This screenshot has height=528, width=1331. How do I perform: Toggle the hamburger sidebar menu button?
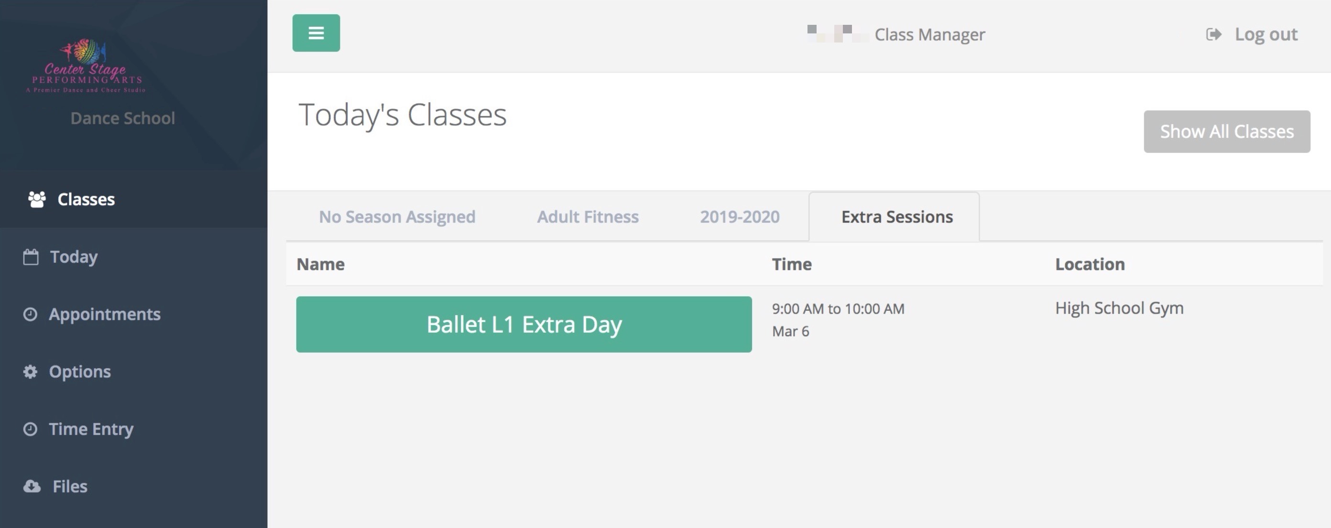pyautogui.click(x=316, y=33)
